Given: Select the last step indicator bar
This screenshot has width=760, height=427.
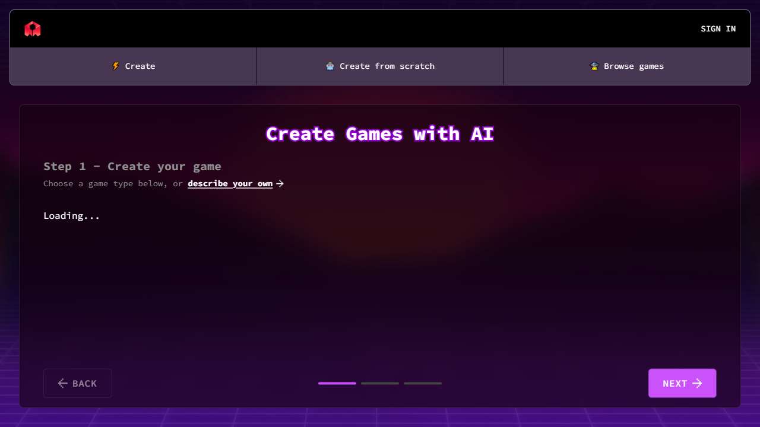Looking at the screenshot, I should click(423, 384).
